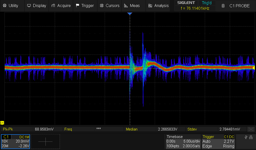Click the blue trigger position marker
The height and width of the screenshot is (150, 256).
130,14
